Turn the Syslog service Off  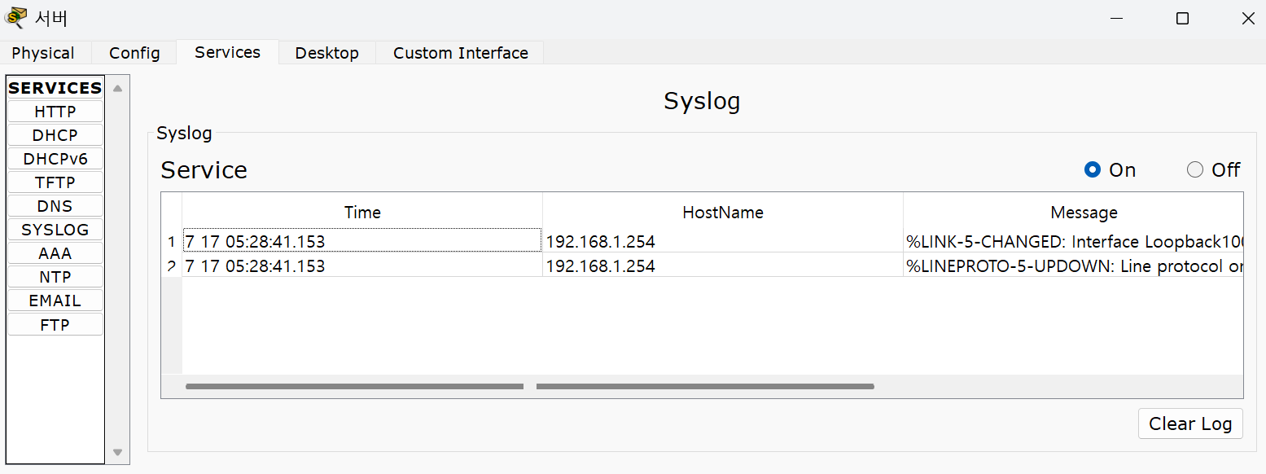[1195, 169]
